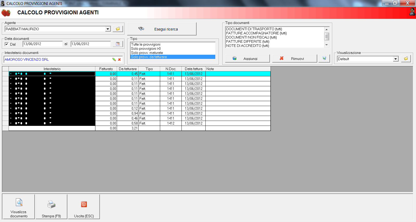Print with the Stampa (F9) button
Screen dimensions: 416x222
[x=51, y=207]
